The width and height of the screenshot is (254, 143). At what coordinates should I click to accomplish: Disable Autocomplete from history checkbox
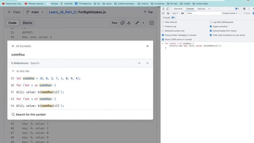pyautogui.click(x=211, y=31)
